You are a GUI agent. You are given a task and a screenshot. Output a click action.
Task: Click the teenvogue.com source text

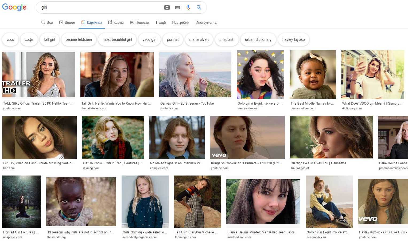click(185, 237)
